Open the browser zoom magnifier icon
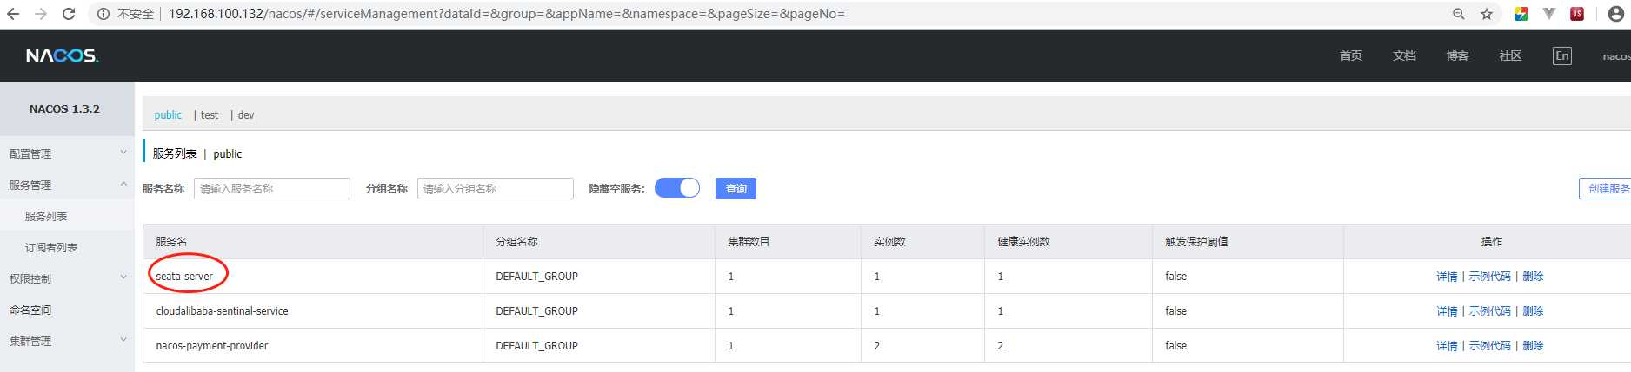Screen dimensions: 1631x372 [x=1459, y=14]
